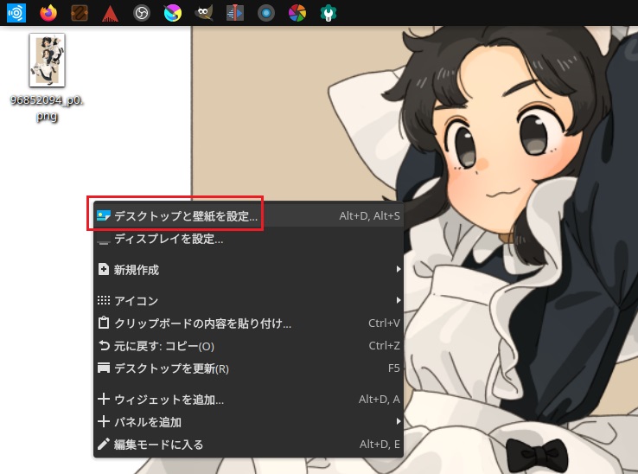Choose 編集モードに入る entry
This screenshot has width=638, height=474.
click(x=249, y=445)
